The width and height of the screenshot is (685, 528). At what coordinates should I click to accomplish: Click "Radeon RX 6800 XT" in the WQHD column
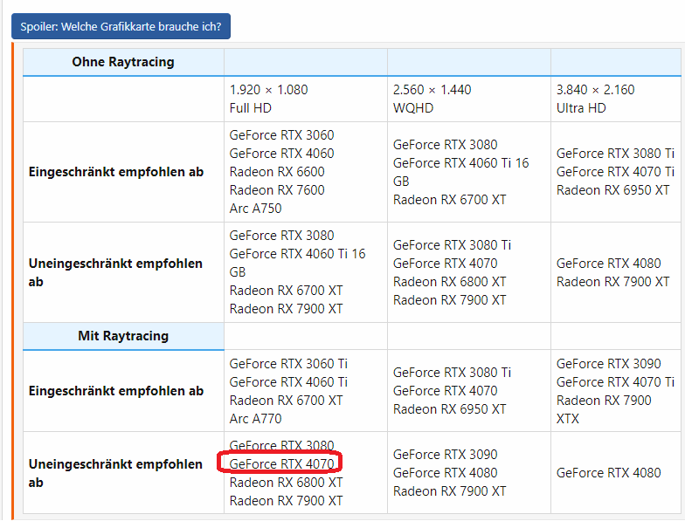pyautogui.click(x=449, y=282)
